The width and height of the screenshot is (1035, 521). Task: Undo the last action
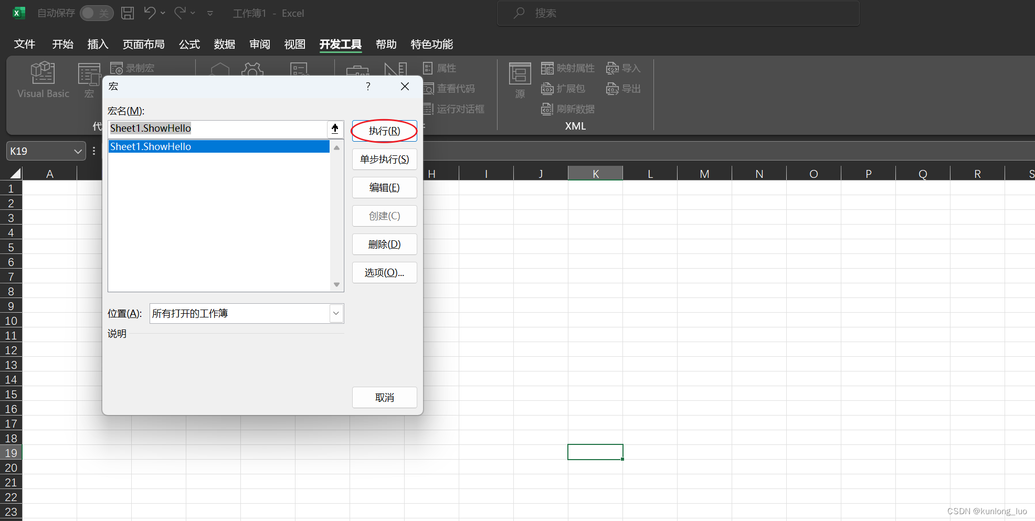tap(150, 13)
